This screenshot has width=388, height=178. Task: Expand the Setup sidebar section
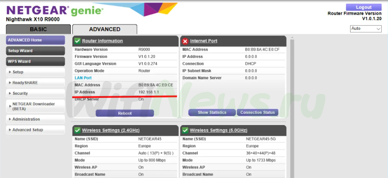pos(18,72)
